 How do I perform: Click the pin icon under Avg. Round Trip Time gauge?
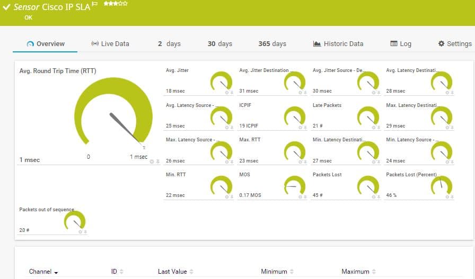point(157,161)
